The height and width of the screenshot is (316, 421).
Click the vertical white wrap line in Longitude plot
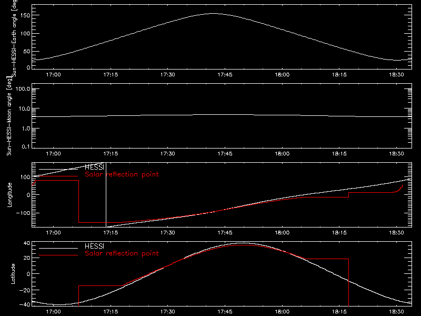(106, 195)
